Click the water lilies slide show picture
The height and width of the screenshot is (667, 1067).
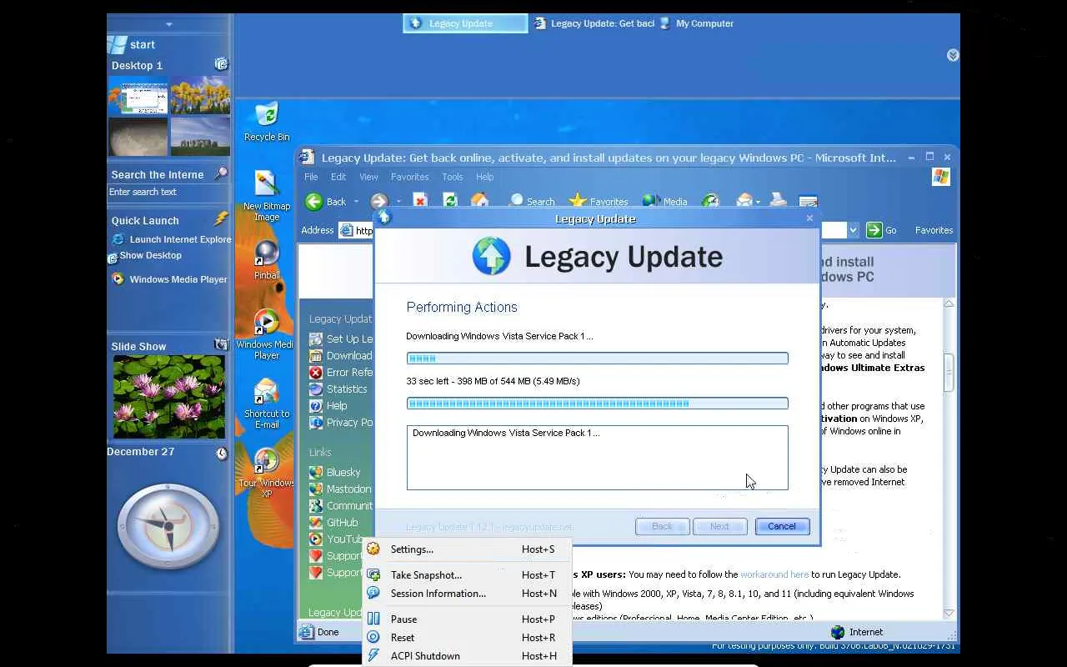169,397
